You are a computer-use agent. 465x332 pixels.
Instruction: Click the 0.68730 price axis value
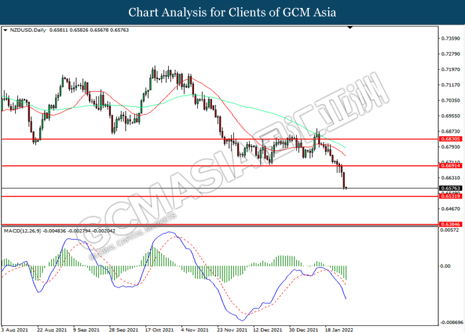coord(451,131)
